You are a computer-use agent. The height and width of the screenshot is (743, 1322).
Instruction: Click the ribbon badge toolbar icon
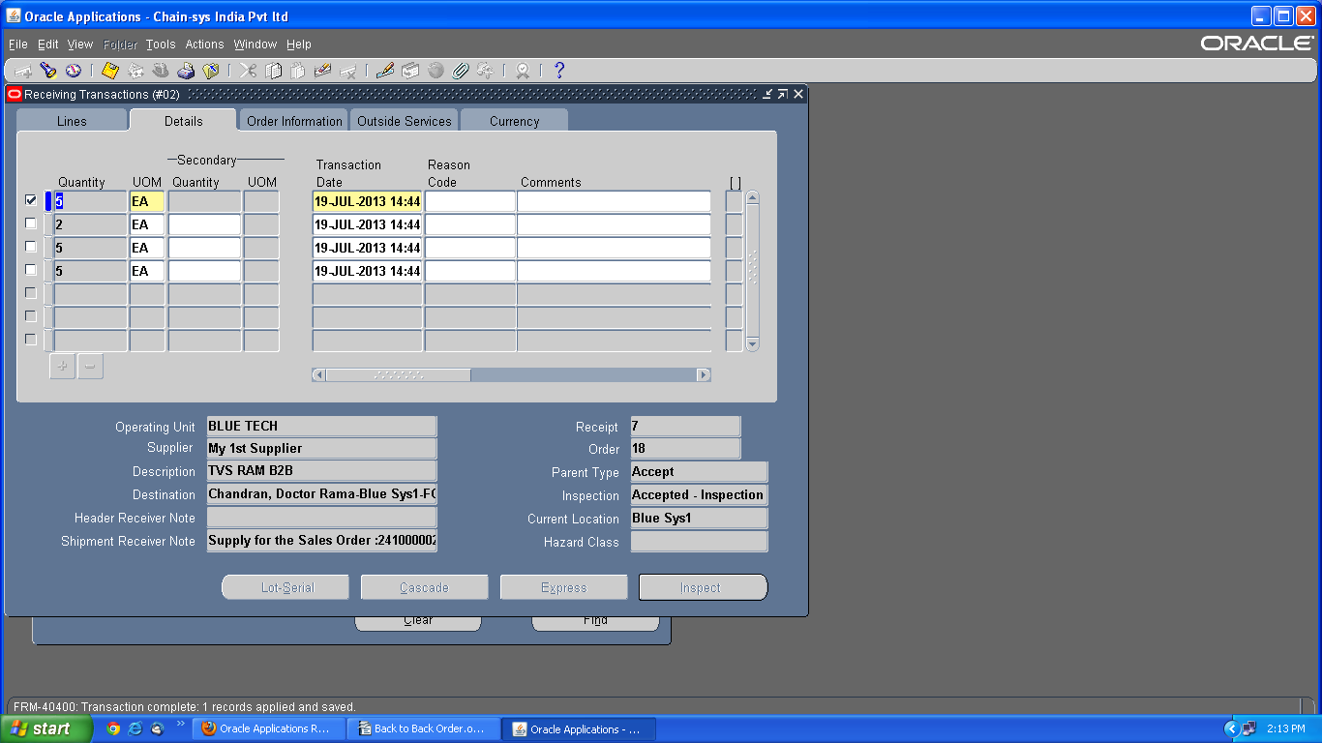[x=523, y=71]
